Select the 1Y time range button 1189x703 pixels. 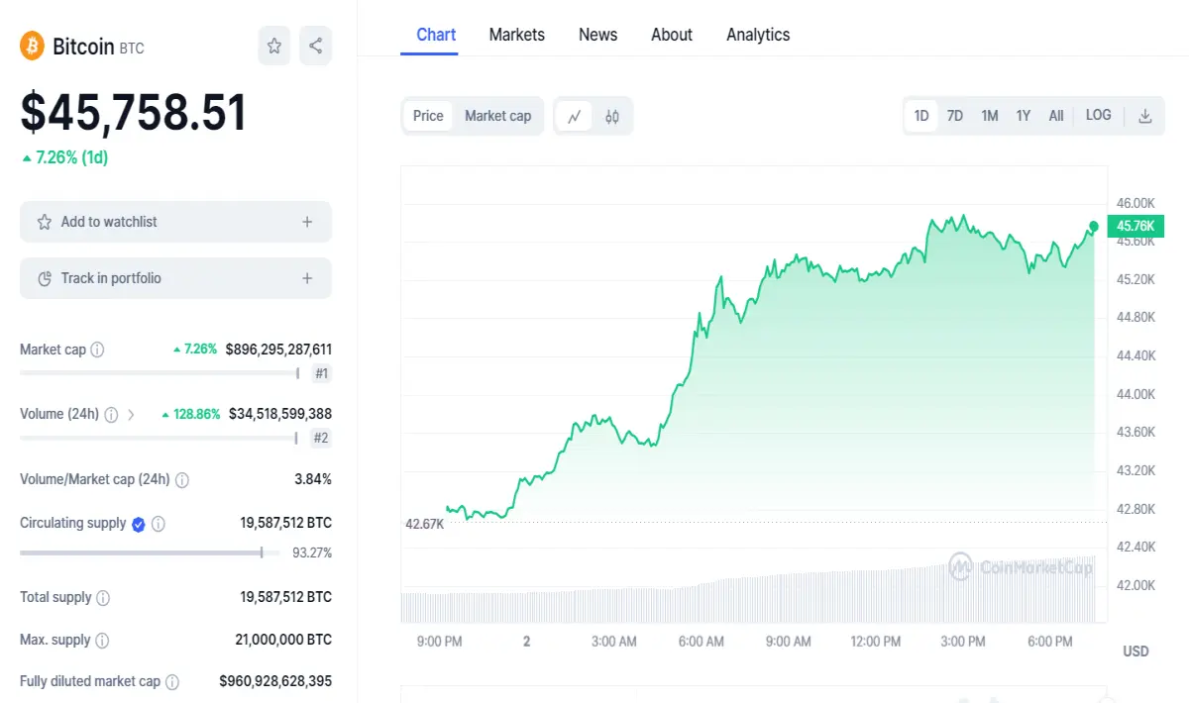coord(1024,116)
